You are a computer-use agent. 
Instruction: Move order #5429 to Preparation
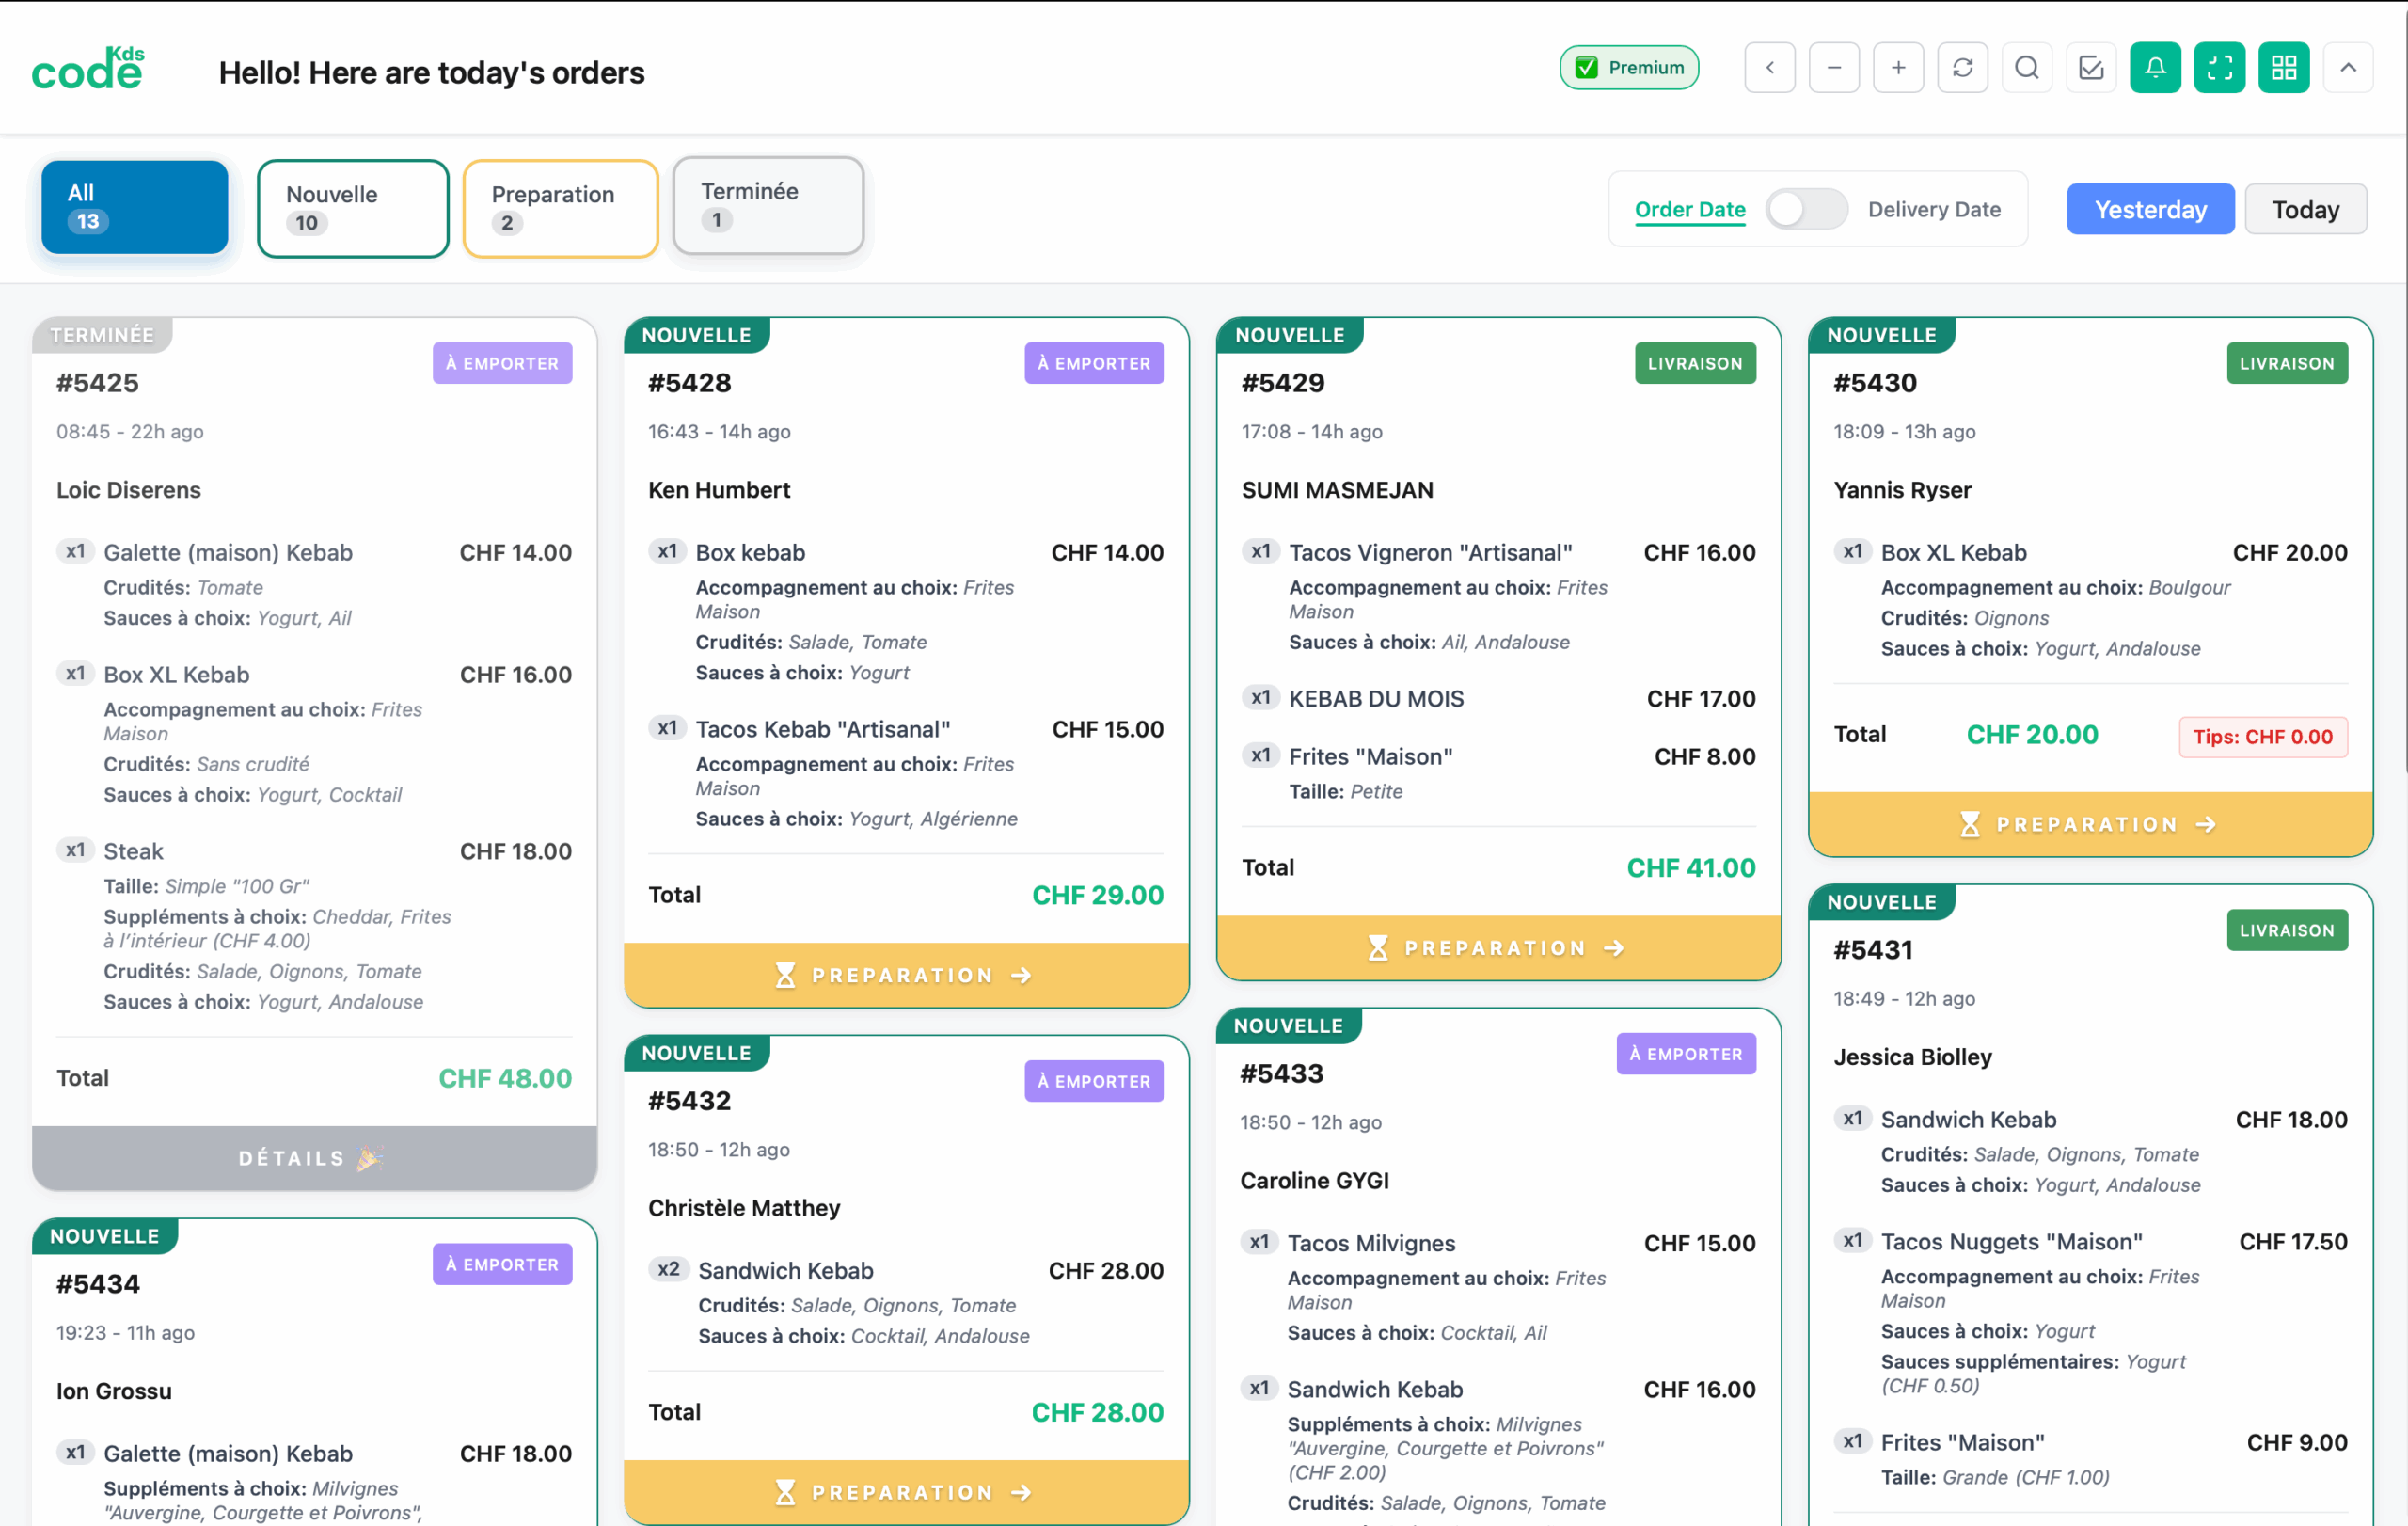(x=1497, y=948)
